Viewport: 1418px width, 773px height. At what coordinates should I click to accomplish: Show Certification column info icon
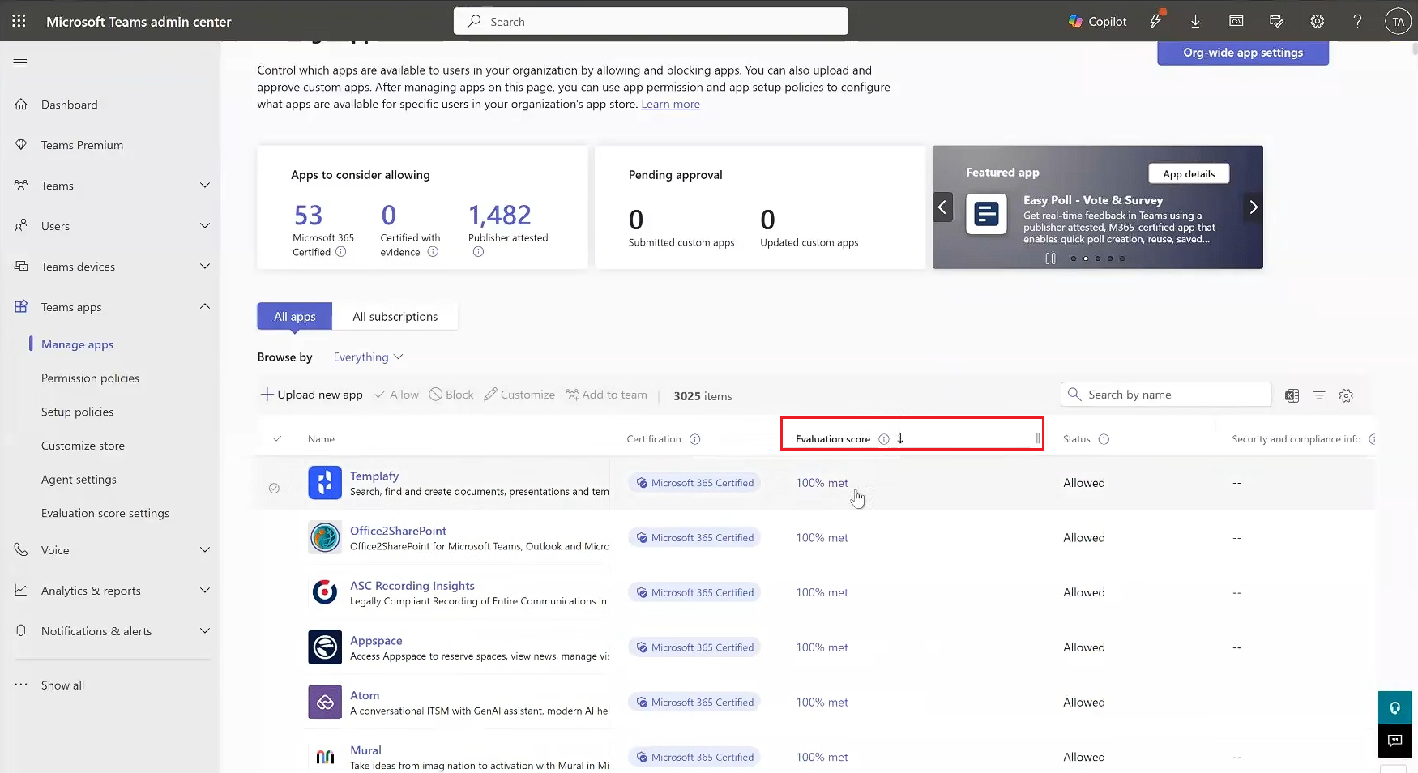pos(694,439)
